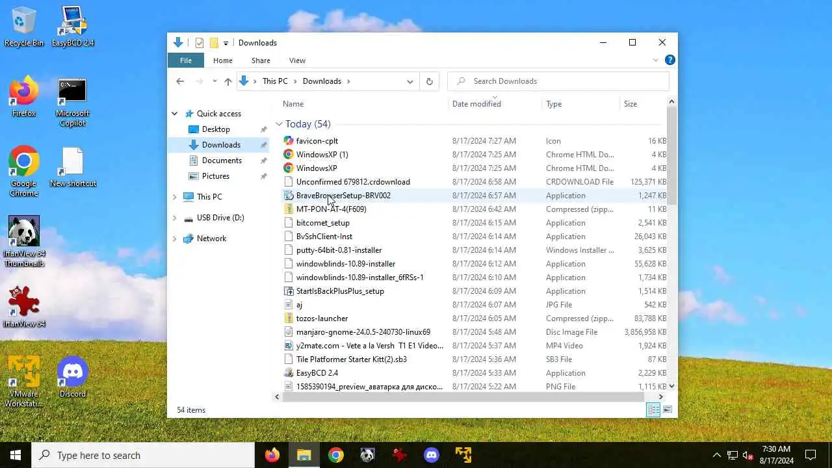
Task: Click taskbar Type here to search box
Action: click(x=143, y=455)
